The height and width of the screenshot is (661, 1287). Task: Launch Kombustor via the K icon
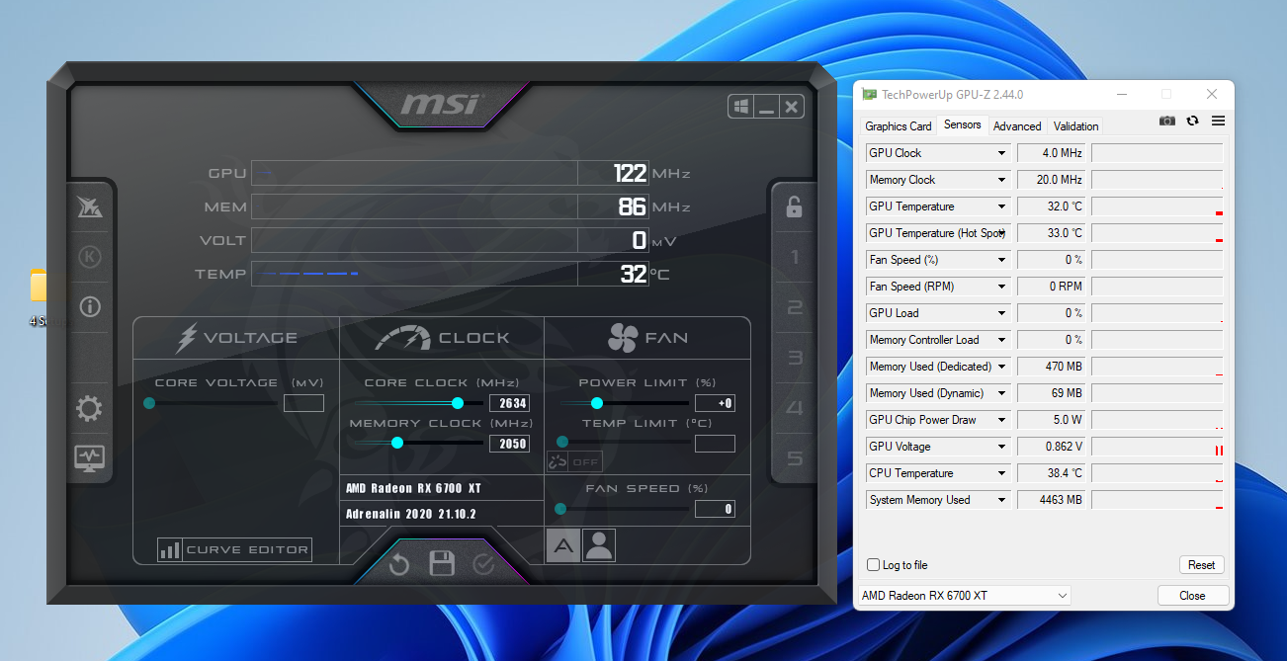pos(90,257)
